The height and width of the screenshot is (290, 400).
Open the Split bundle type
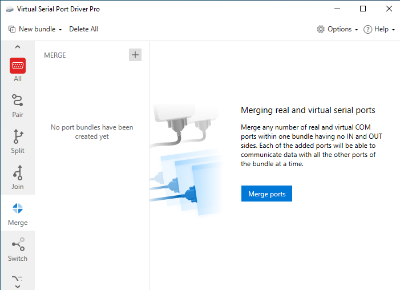(x=18, y=142)
